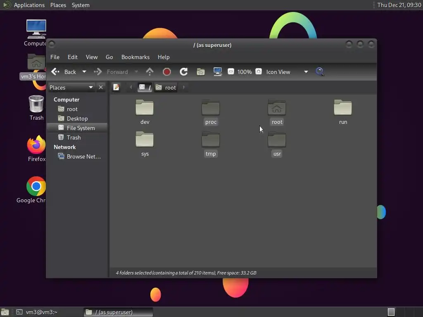The height and width of the screenshot is (317, 423).
Task: Click the Search magnifier icon
Action: [x=320, y=72]
